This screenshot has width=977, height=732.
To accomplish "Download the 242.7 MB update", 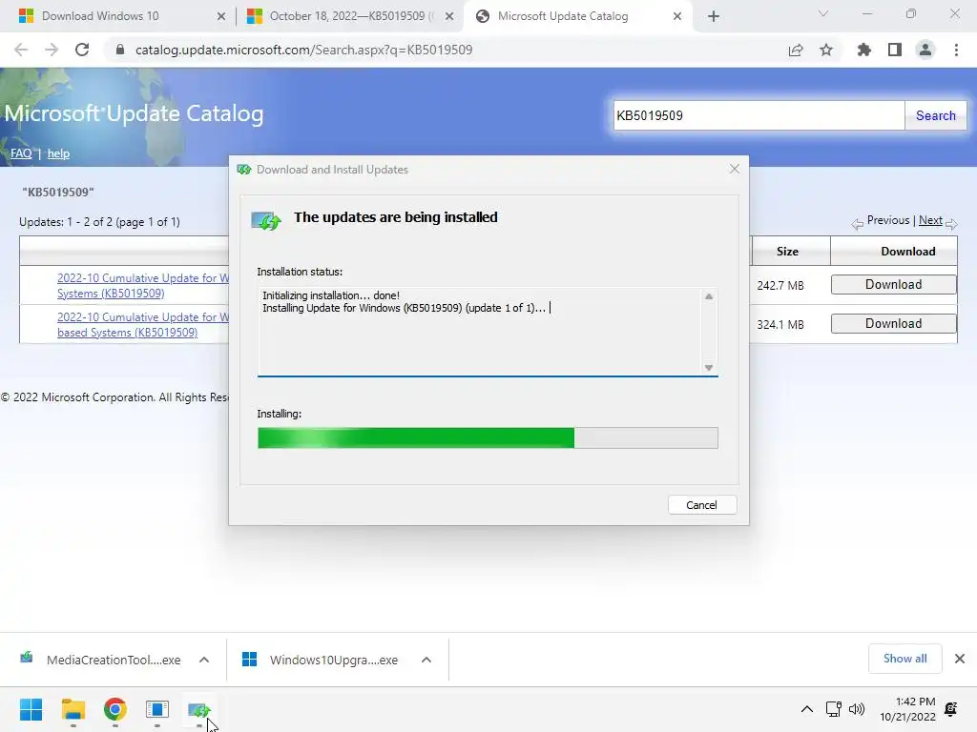I will click(x=893, y=284).
